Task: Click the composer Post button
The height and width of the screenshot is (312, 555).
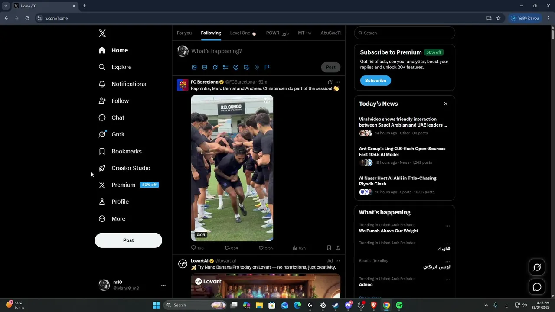Action: point(331,67)
